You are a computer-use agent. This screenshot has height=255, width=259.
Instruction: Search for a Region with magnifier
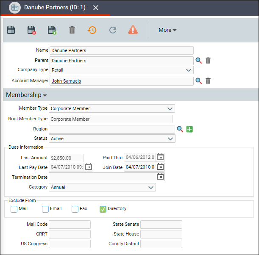point(180,129)
